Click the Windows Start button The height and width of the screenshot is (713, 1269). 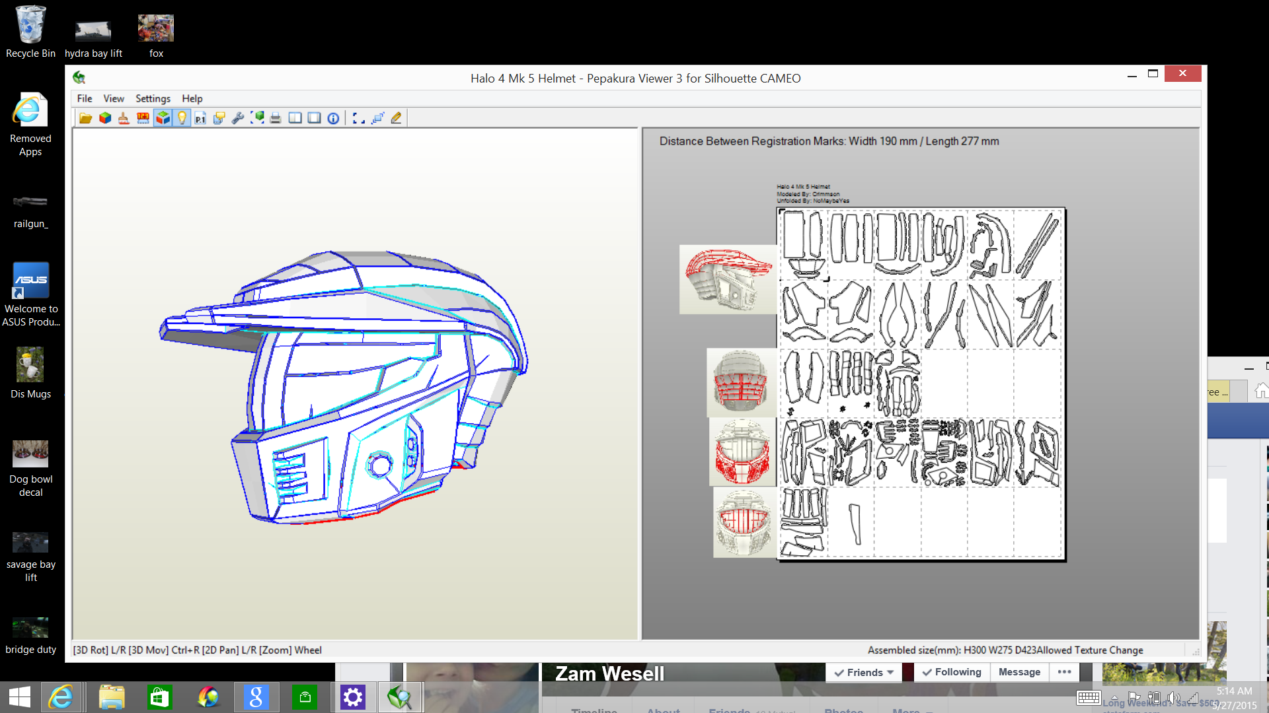click(x=20, y=697)
